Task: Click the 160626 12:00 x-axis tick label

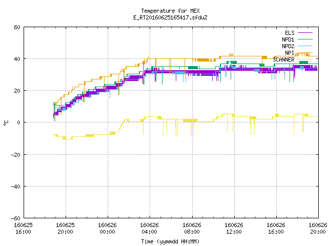Action: [x=234, y=229]
